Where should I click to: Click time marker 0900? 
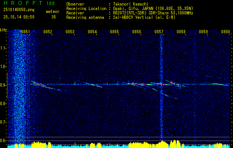[226, 31]
